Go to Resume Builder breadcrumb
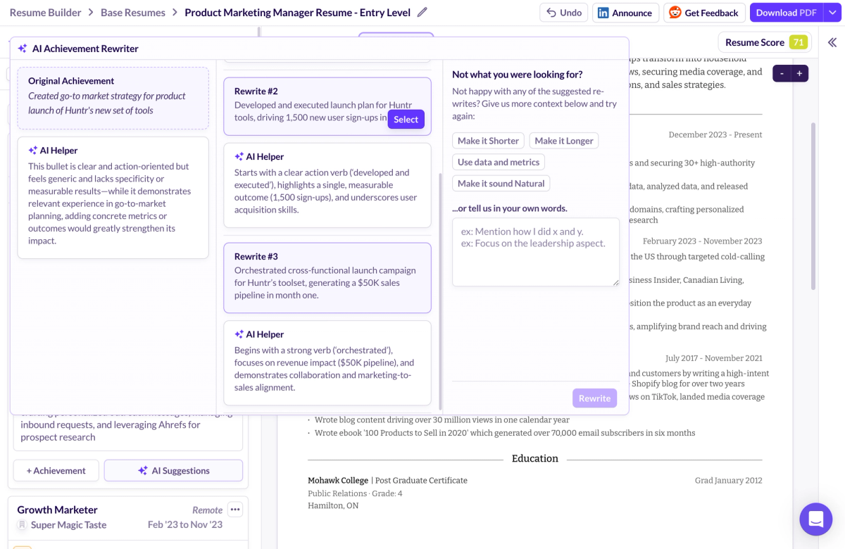The height and width of the screenshot is (549, 845). tap(45, 13)
